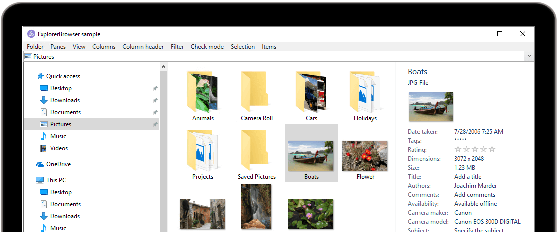Select Documents under This PC
The image size is (558, 232).
[65, 204]
